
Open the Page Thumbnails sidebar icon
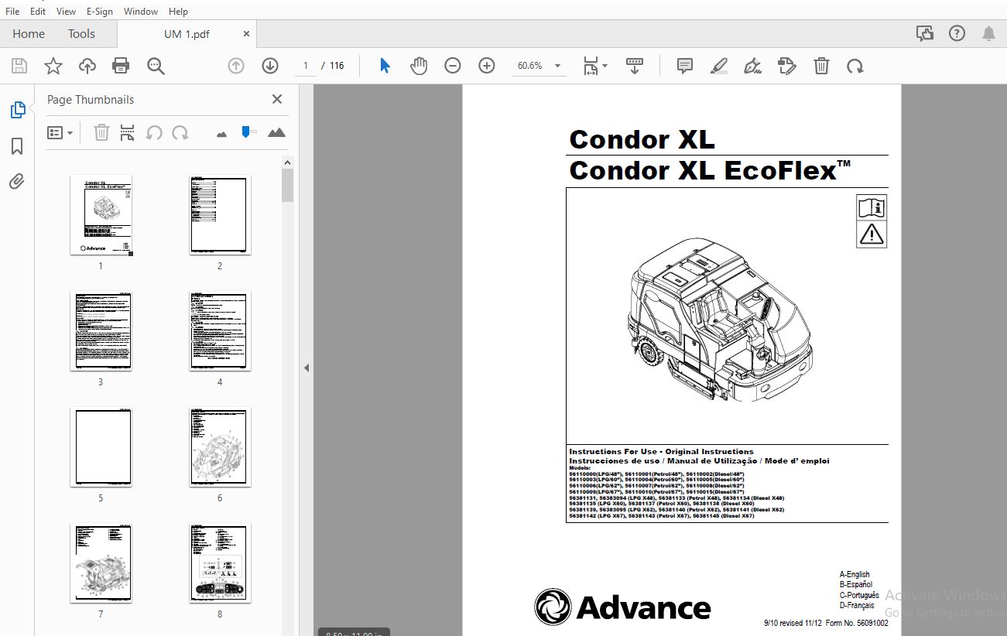click(17, 110)
